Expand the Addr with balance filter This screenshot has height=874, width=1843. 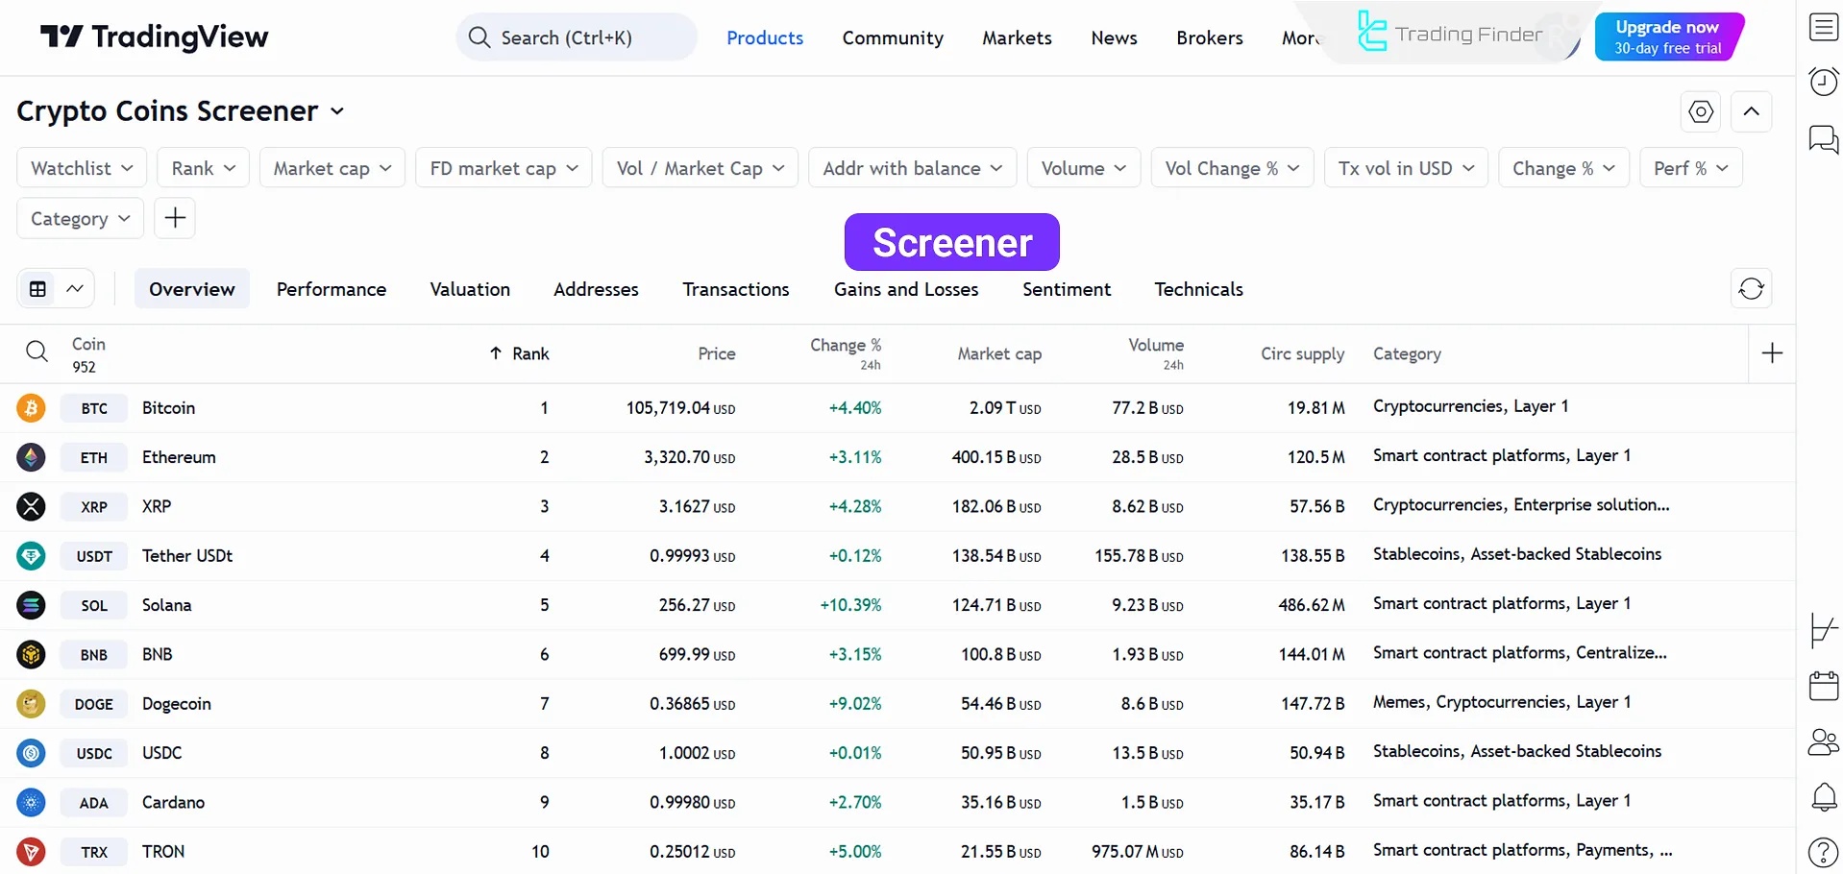click(x=913, y=168)
